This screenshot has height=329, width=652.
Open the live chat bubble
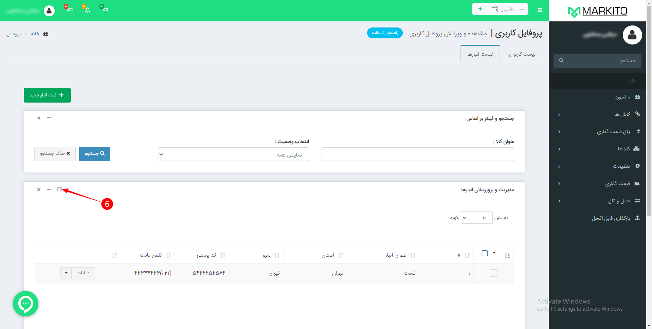(x=25, y=304)
